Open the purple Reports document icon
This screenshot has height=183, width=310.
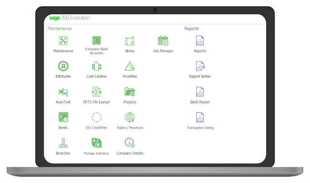click(200, 41)
